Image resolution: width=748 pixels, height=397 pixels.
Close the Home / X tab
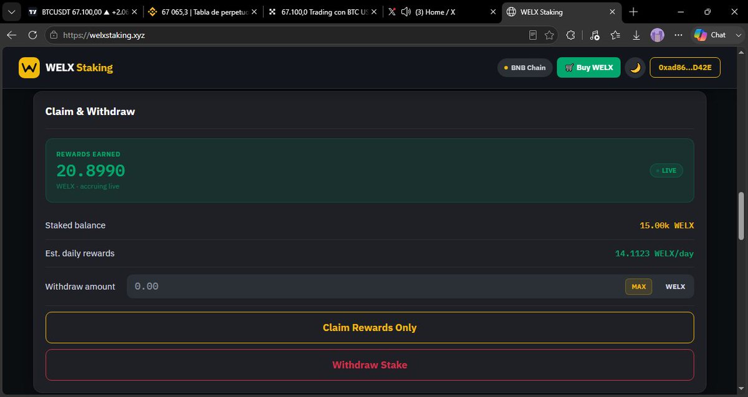point(493,12)
